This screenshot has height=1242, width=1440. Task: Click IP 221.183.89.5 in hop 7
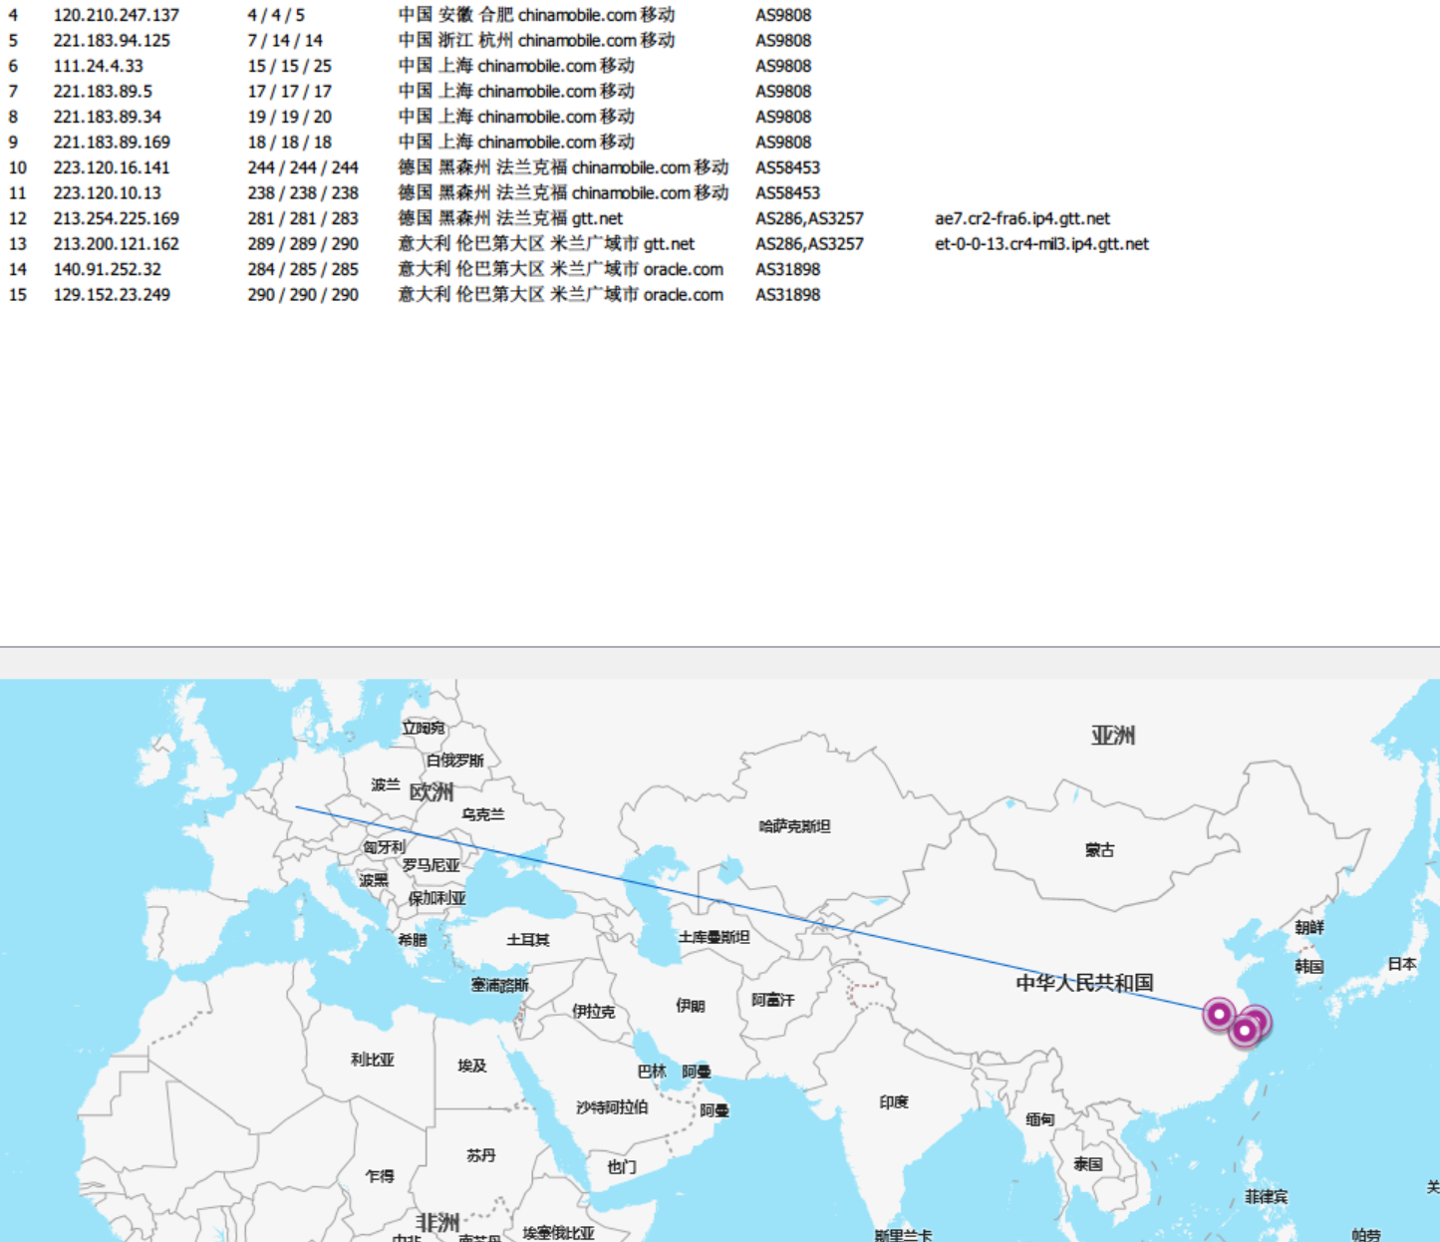[x=103, y=92]
